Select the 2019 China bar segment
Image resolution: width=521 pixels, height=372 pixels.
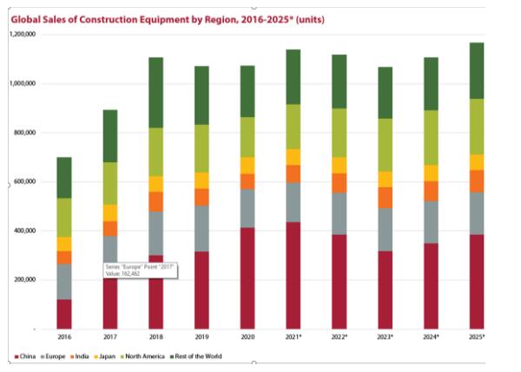click(x=201, y=290)
